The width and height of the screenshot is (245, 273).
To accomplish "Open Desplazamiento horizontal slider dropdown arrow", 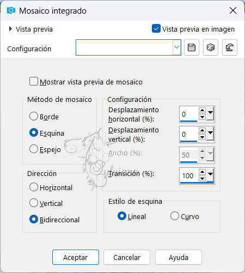I will (210, 114).
